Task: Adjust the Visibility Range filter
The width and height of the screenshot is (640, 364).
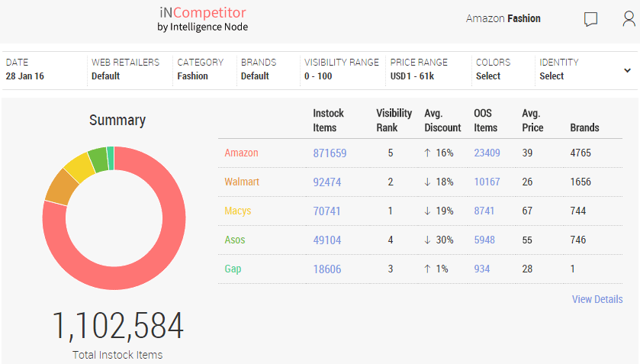Action: click(341, 69)
